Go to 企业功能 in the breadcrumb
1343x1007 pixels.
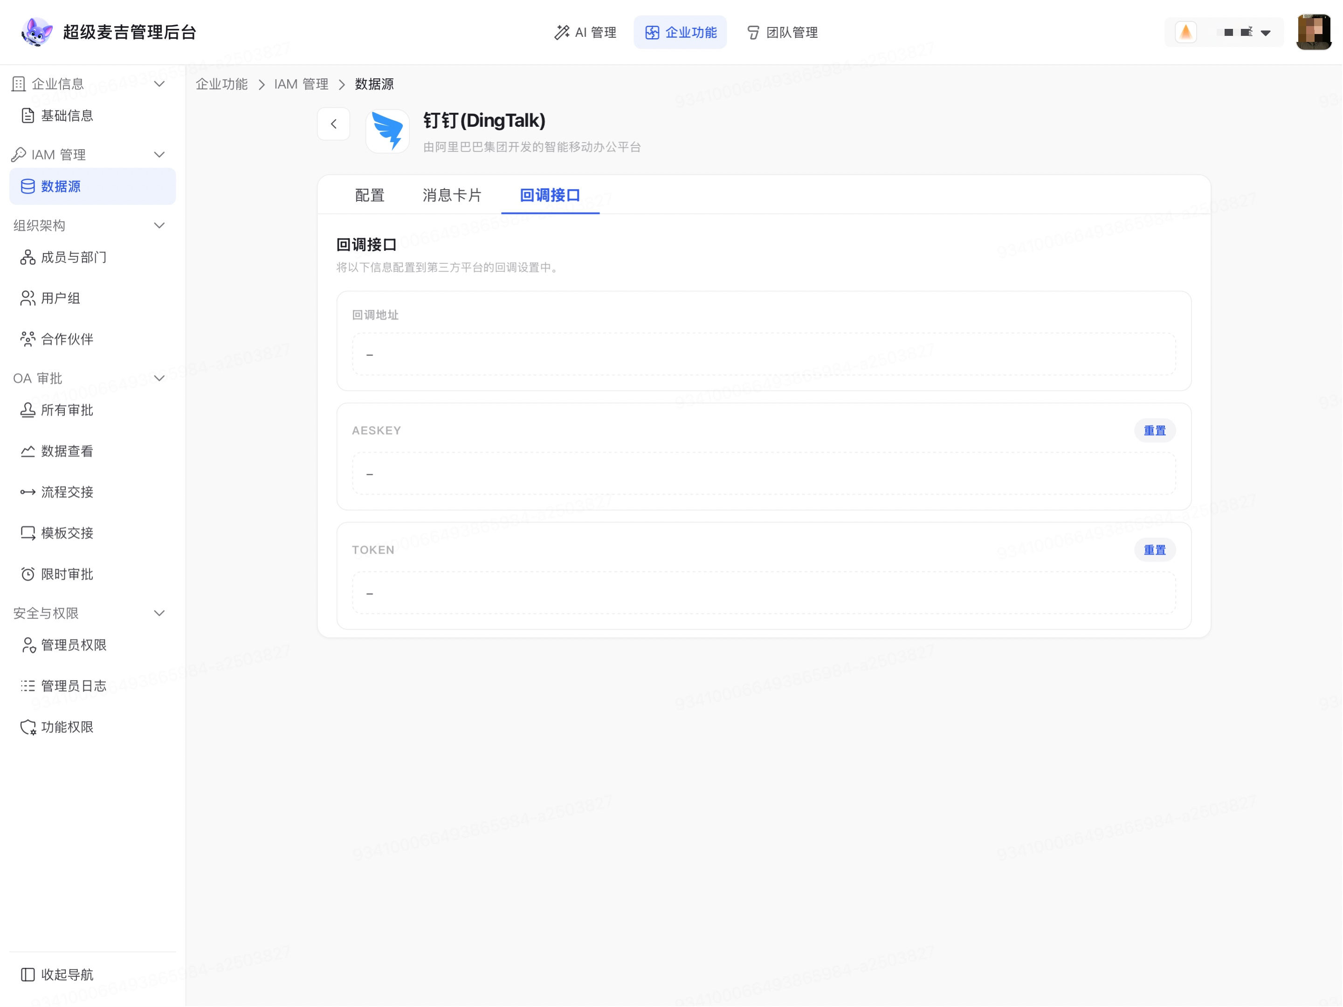(x=221, y=84)
